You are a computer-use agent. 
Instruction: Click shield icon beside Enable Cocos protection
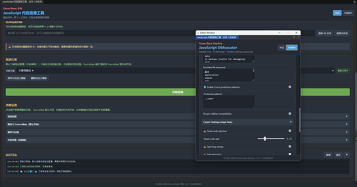pos(205,87)
